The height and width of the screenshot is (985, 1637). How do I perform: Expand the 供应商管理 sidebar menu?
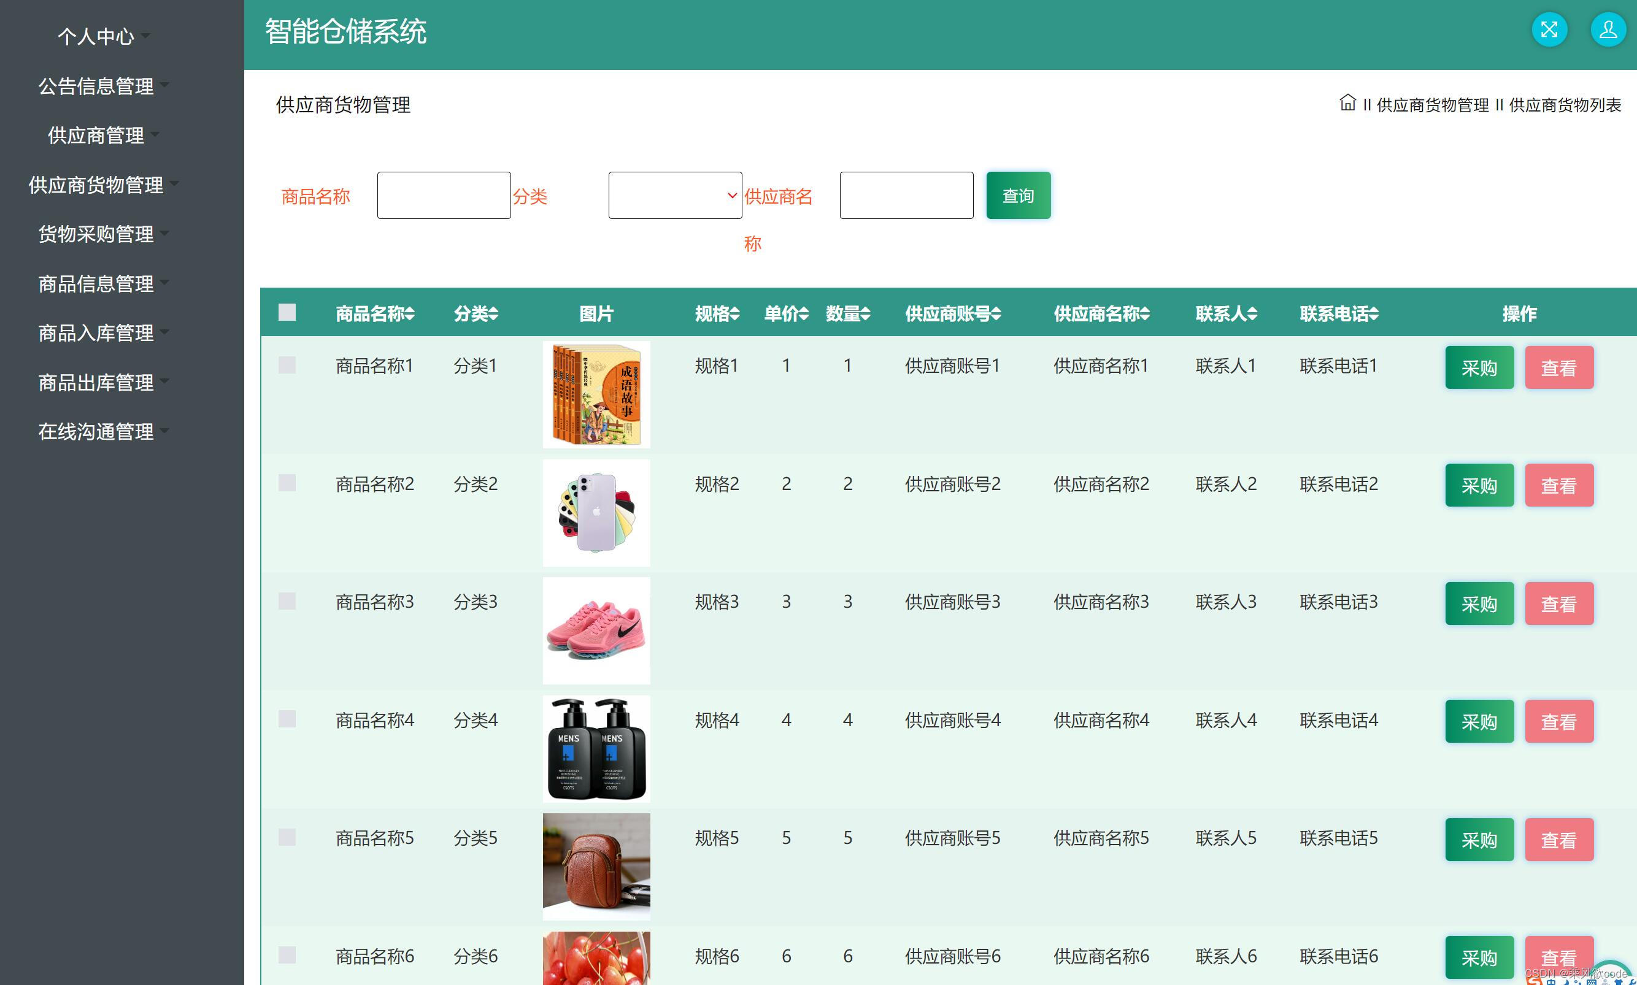pyautogui.click(x=97, y=136)
